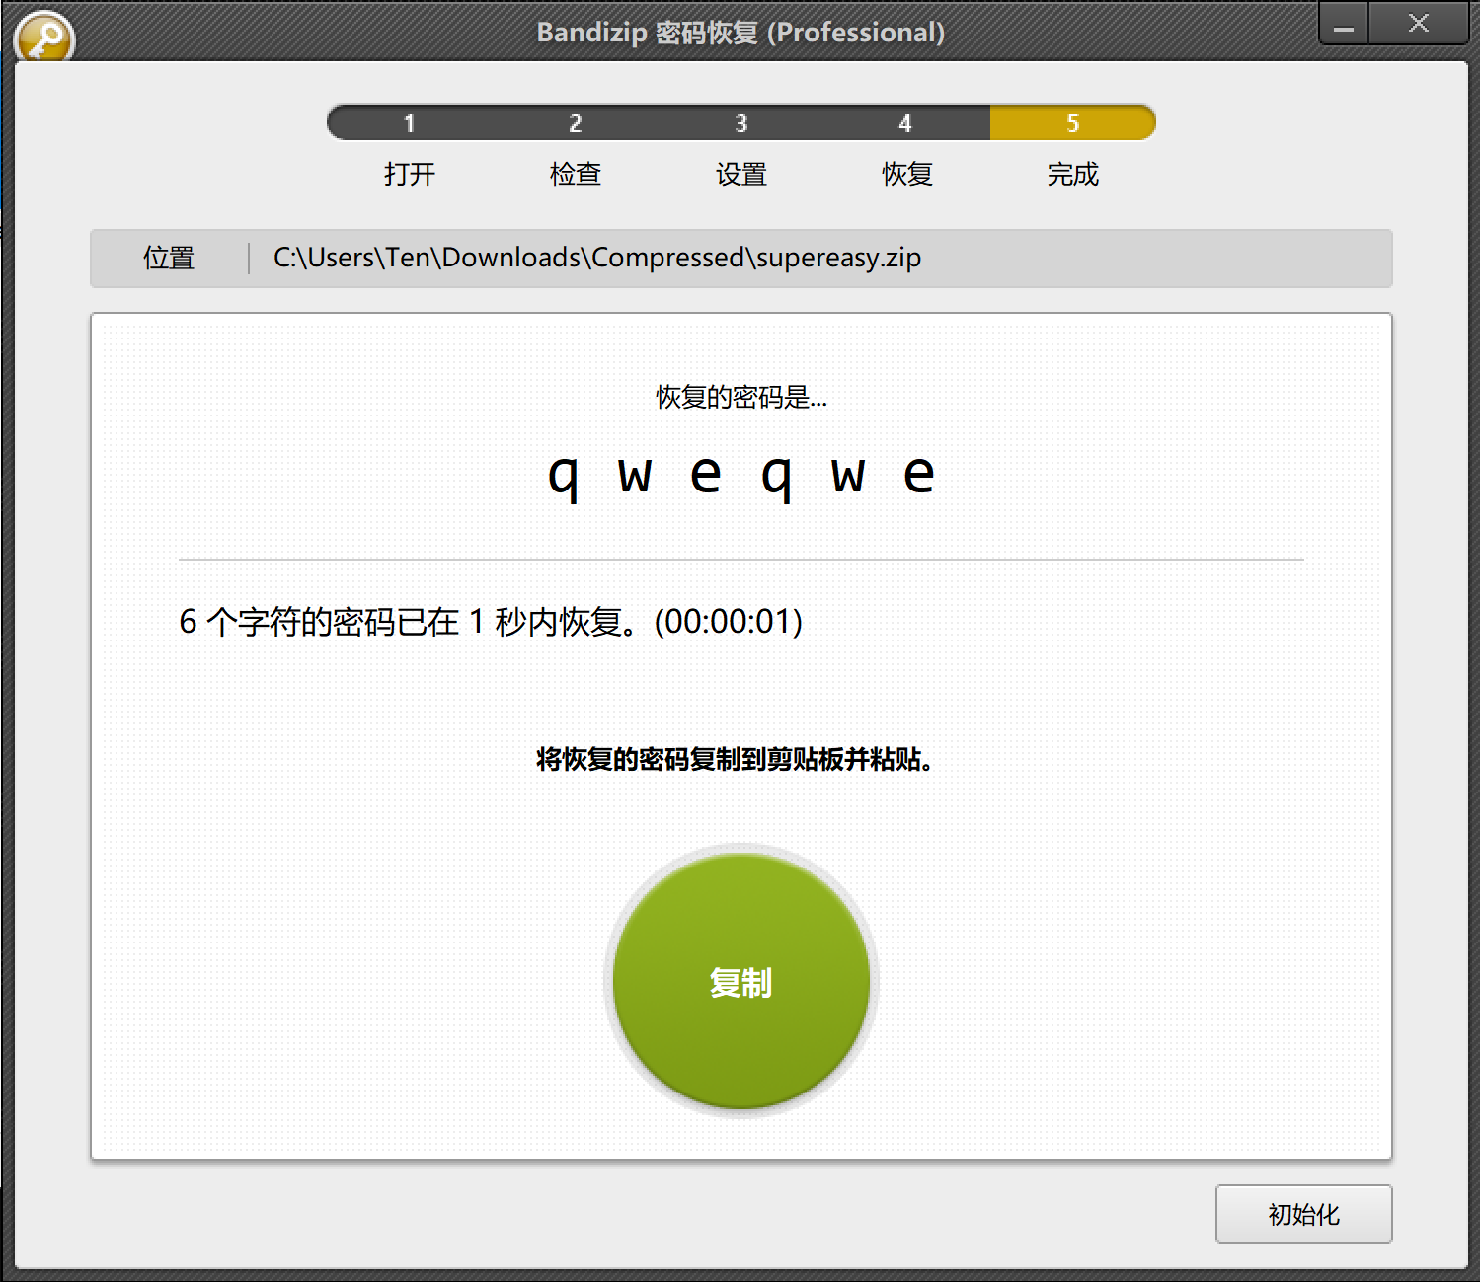Image resolution: width=1480 pixels, height=1282 pixels.
Task: Select step 5 完成 in progress bar
Action: tap(1073, 123)
